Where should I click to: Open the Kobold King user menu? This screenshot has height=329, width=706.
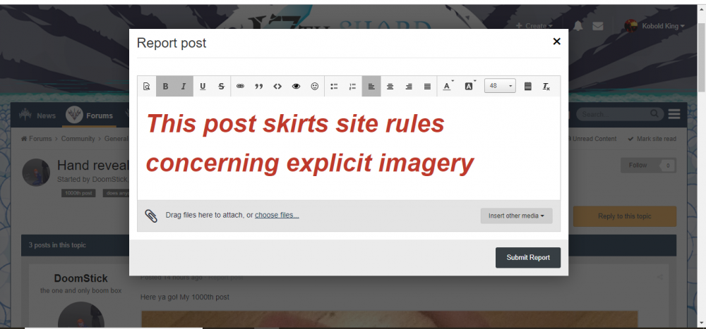(x=663, y=26)
